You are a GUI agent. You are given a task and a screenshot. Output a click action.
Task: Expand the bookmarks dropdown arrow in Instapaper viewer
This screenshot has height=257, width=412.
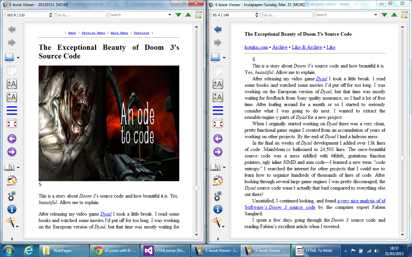click(x=224, y=167)
